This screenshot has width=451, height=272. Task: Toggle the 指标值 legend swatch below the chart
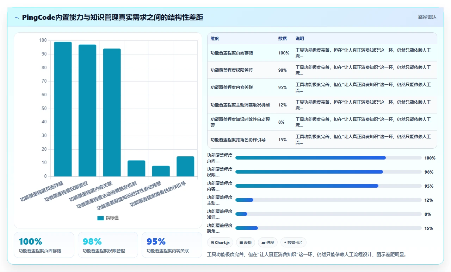100,218
